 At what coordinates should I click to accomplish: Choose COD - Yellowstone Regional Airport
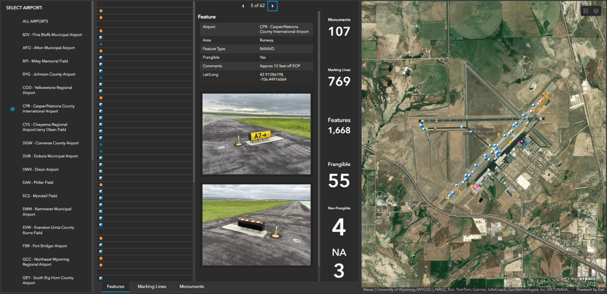click(47, 90)
